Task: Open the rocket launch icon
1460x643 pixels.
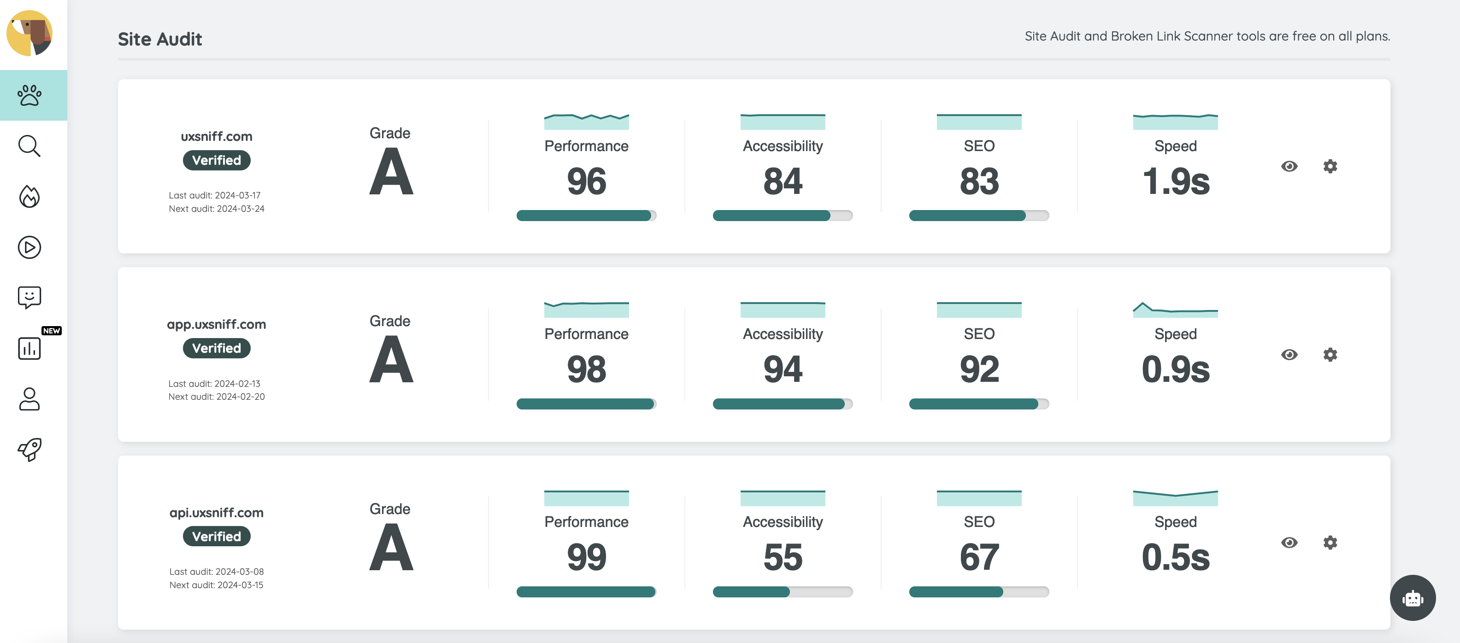Action: 29,449
